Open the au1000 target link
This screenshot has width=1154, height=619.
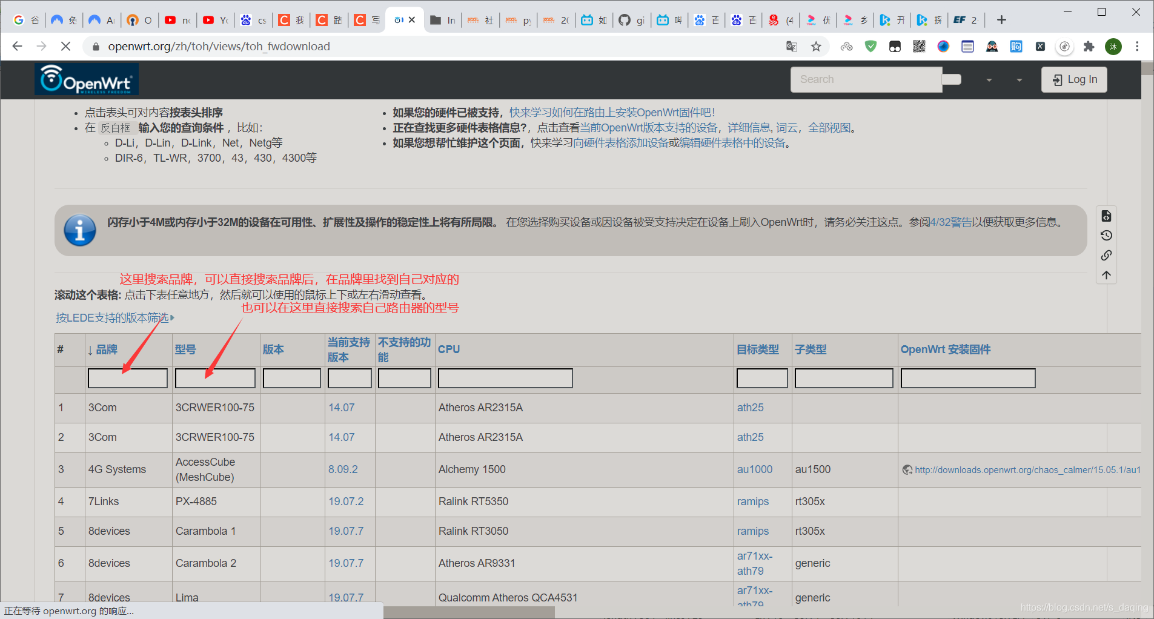[x=754, y=469]
